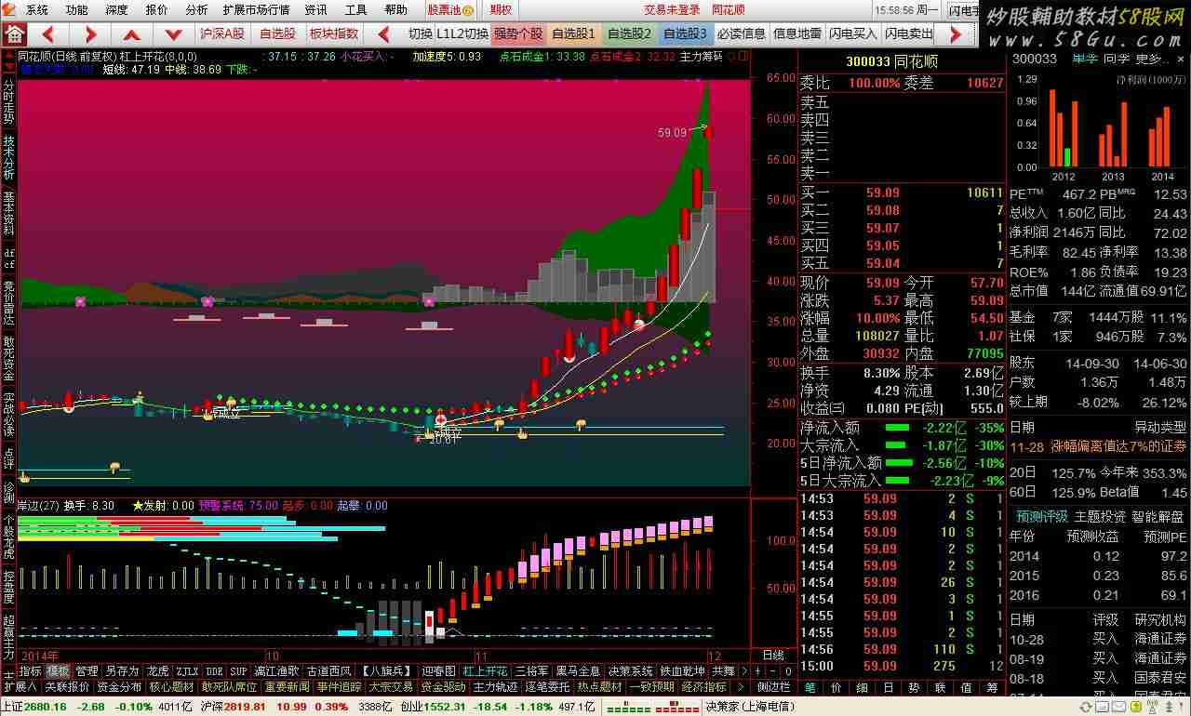Open the 帮助 menu
Screen dimensions: 1191x716
(395, 10)
